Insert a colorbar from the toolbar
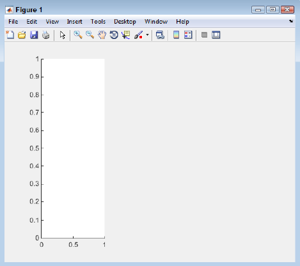 click(176, 35)
